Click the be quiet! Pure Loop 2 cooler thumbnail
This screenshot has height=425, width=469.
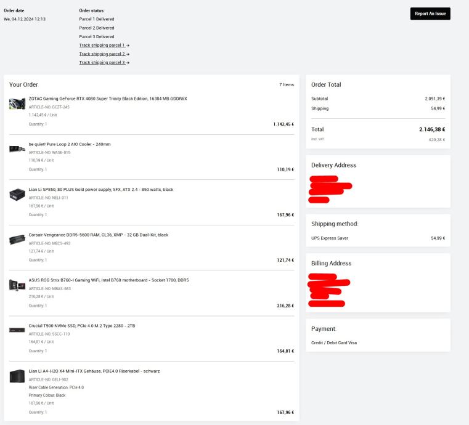[x=17, y=148]
